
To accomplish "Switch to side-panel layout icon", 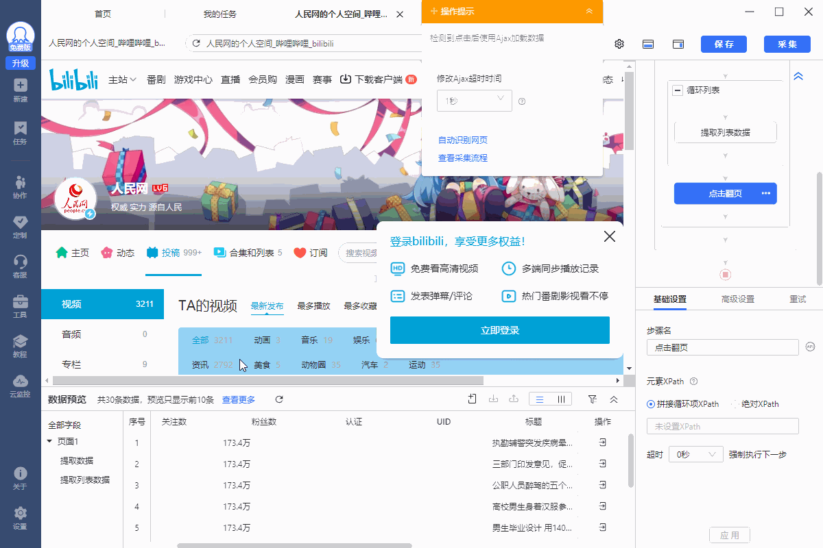I will point(678,44).
